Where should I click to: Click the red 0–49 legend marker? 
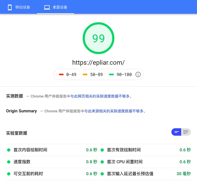click(x=61, y=74)
